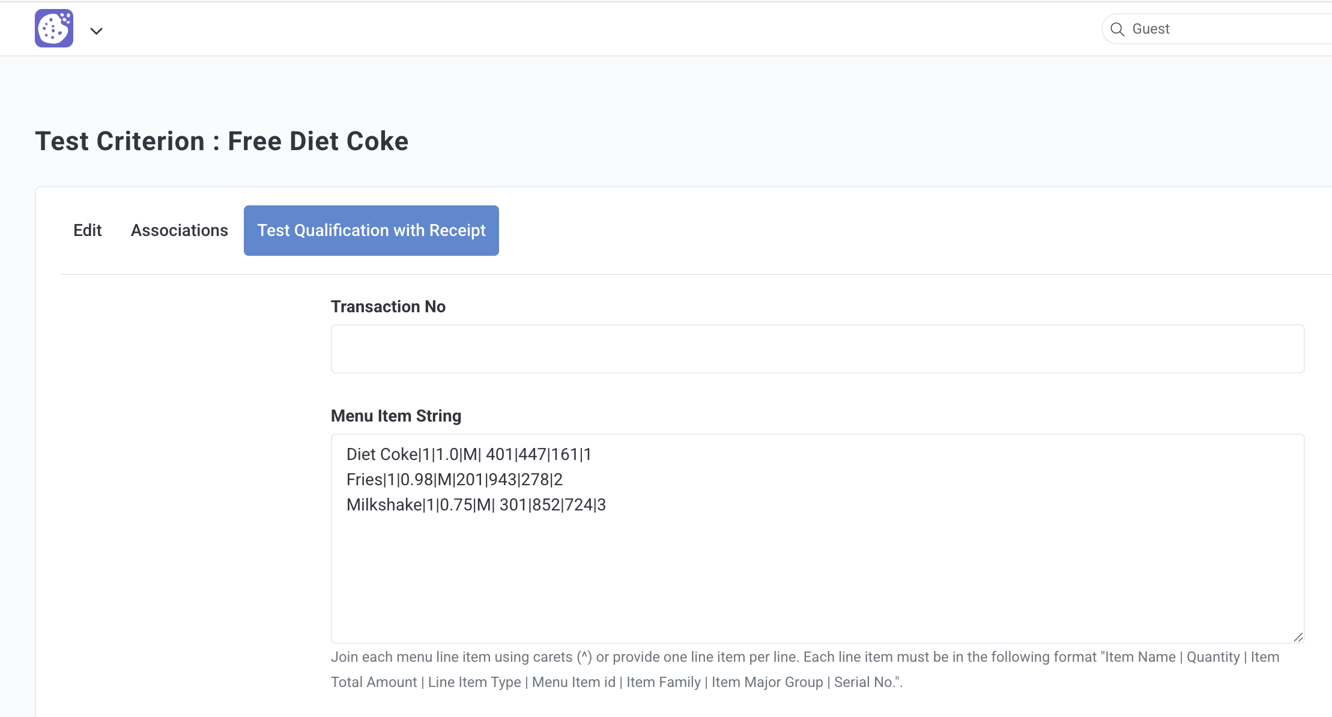Click the Test Criterion : Free Diet Coke heading
The image size is (1332, 717).
(222, 141)
